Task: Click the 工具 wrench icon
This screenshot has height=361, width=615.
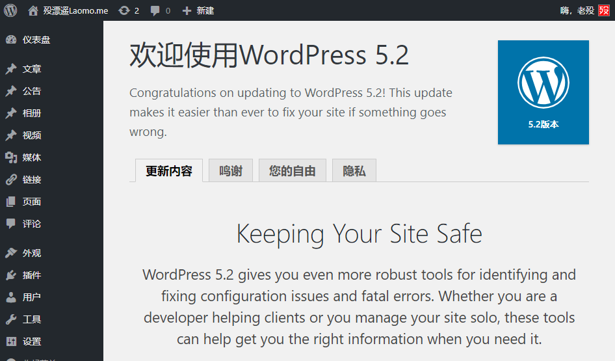Action: (x=11, y=319)
